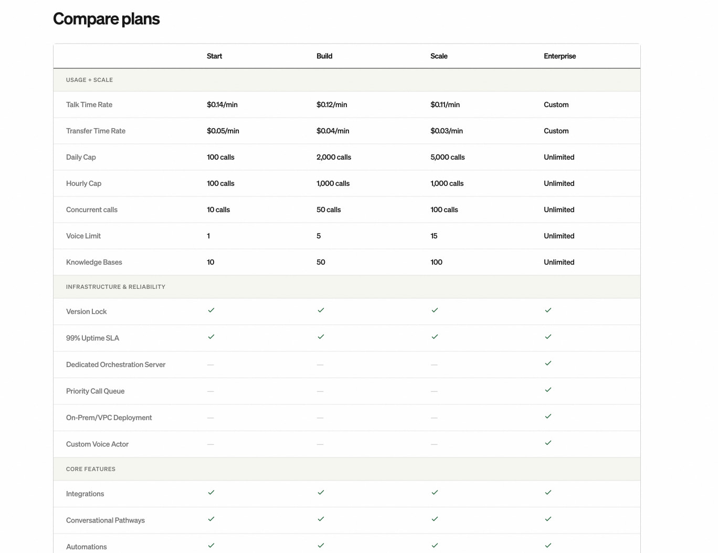718x553 pixels.
Task: Click Integrations checkmark under Start
Action: coord(211,493)
